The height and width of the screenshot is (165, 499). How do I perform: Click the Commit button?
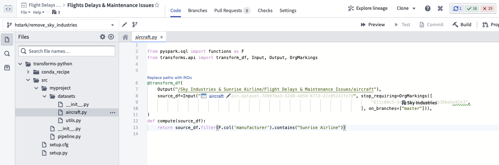(x=431, y=25)
